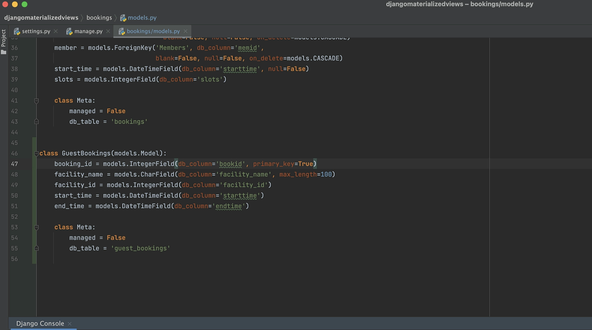
Task: Click 'endtime' string on line 51
Action: (229, 206)
